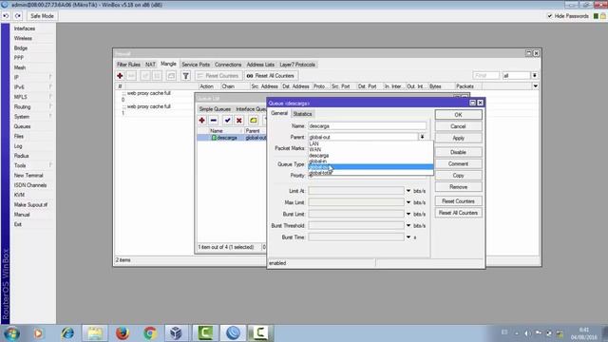Expand the Burst Time arrow

click(x=408, y=237)
